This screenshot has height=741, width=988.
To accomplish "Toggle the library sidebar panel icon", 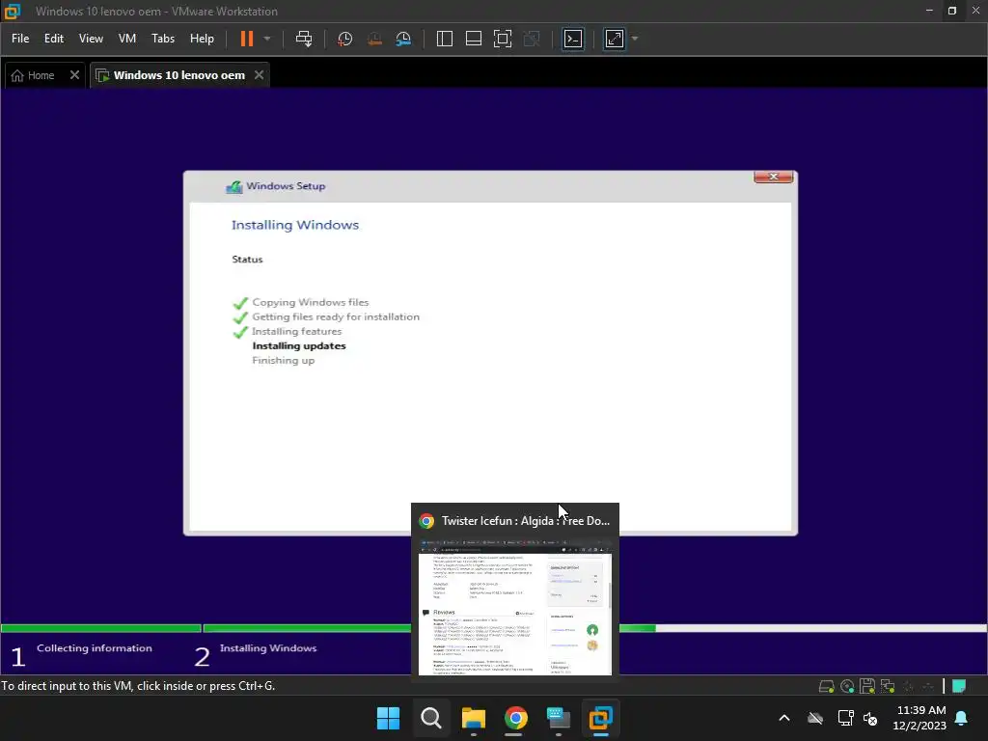I will 444,39.
